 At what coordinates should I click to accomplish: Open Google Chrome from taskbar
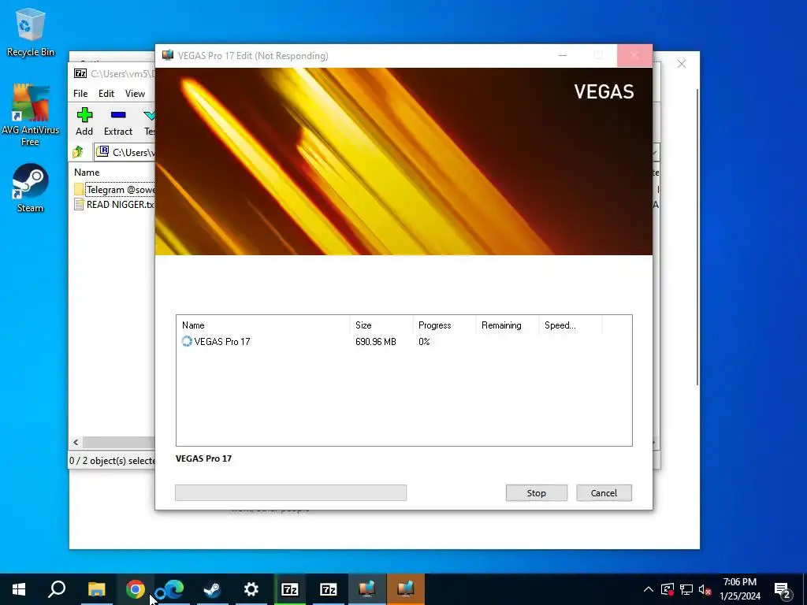coord(136,589)
